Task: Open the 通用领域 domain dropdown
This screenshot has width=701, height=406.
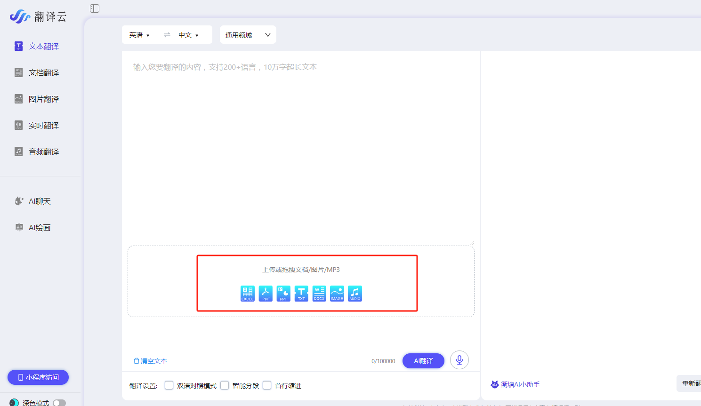Action: point(248,35)
